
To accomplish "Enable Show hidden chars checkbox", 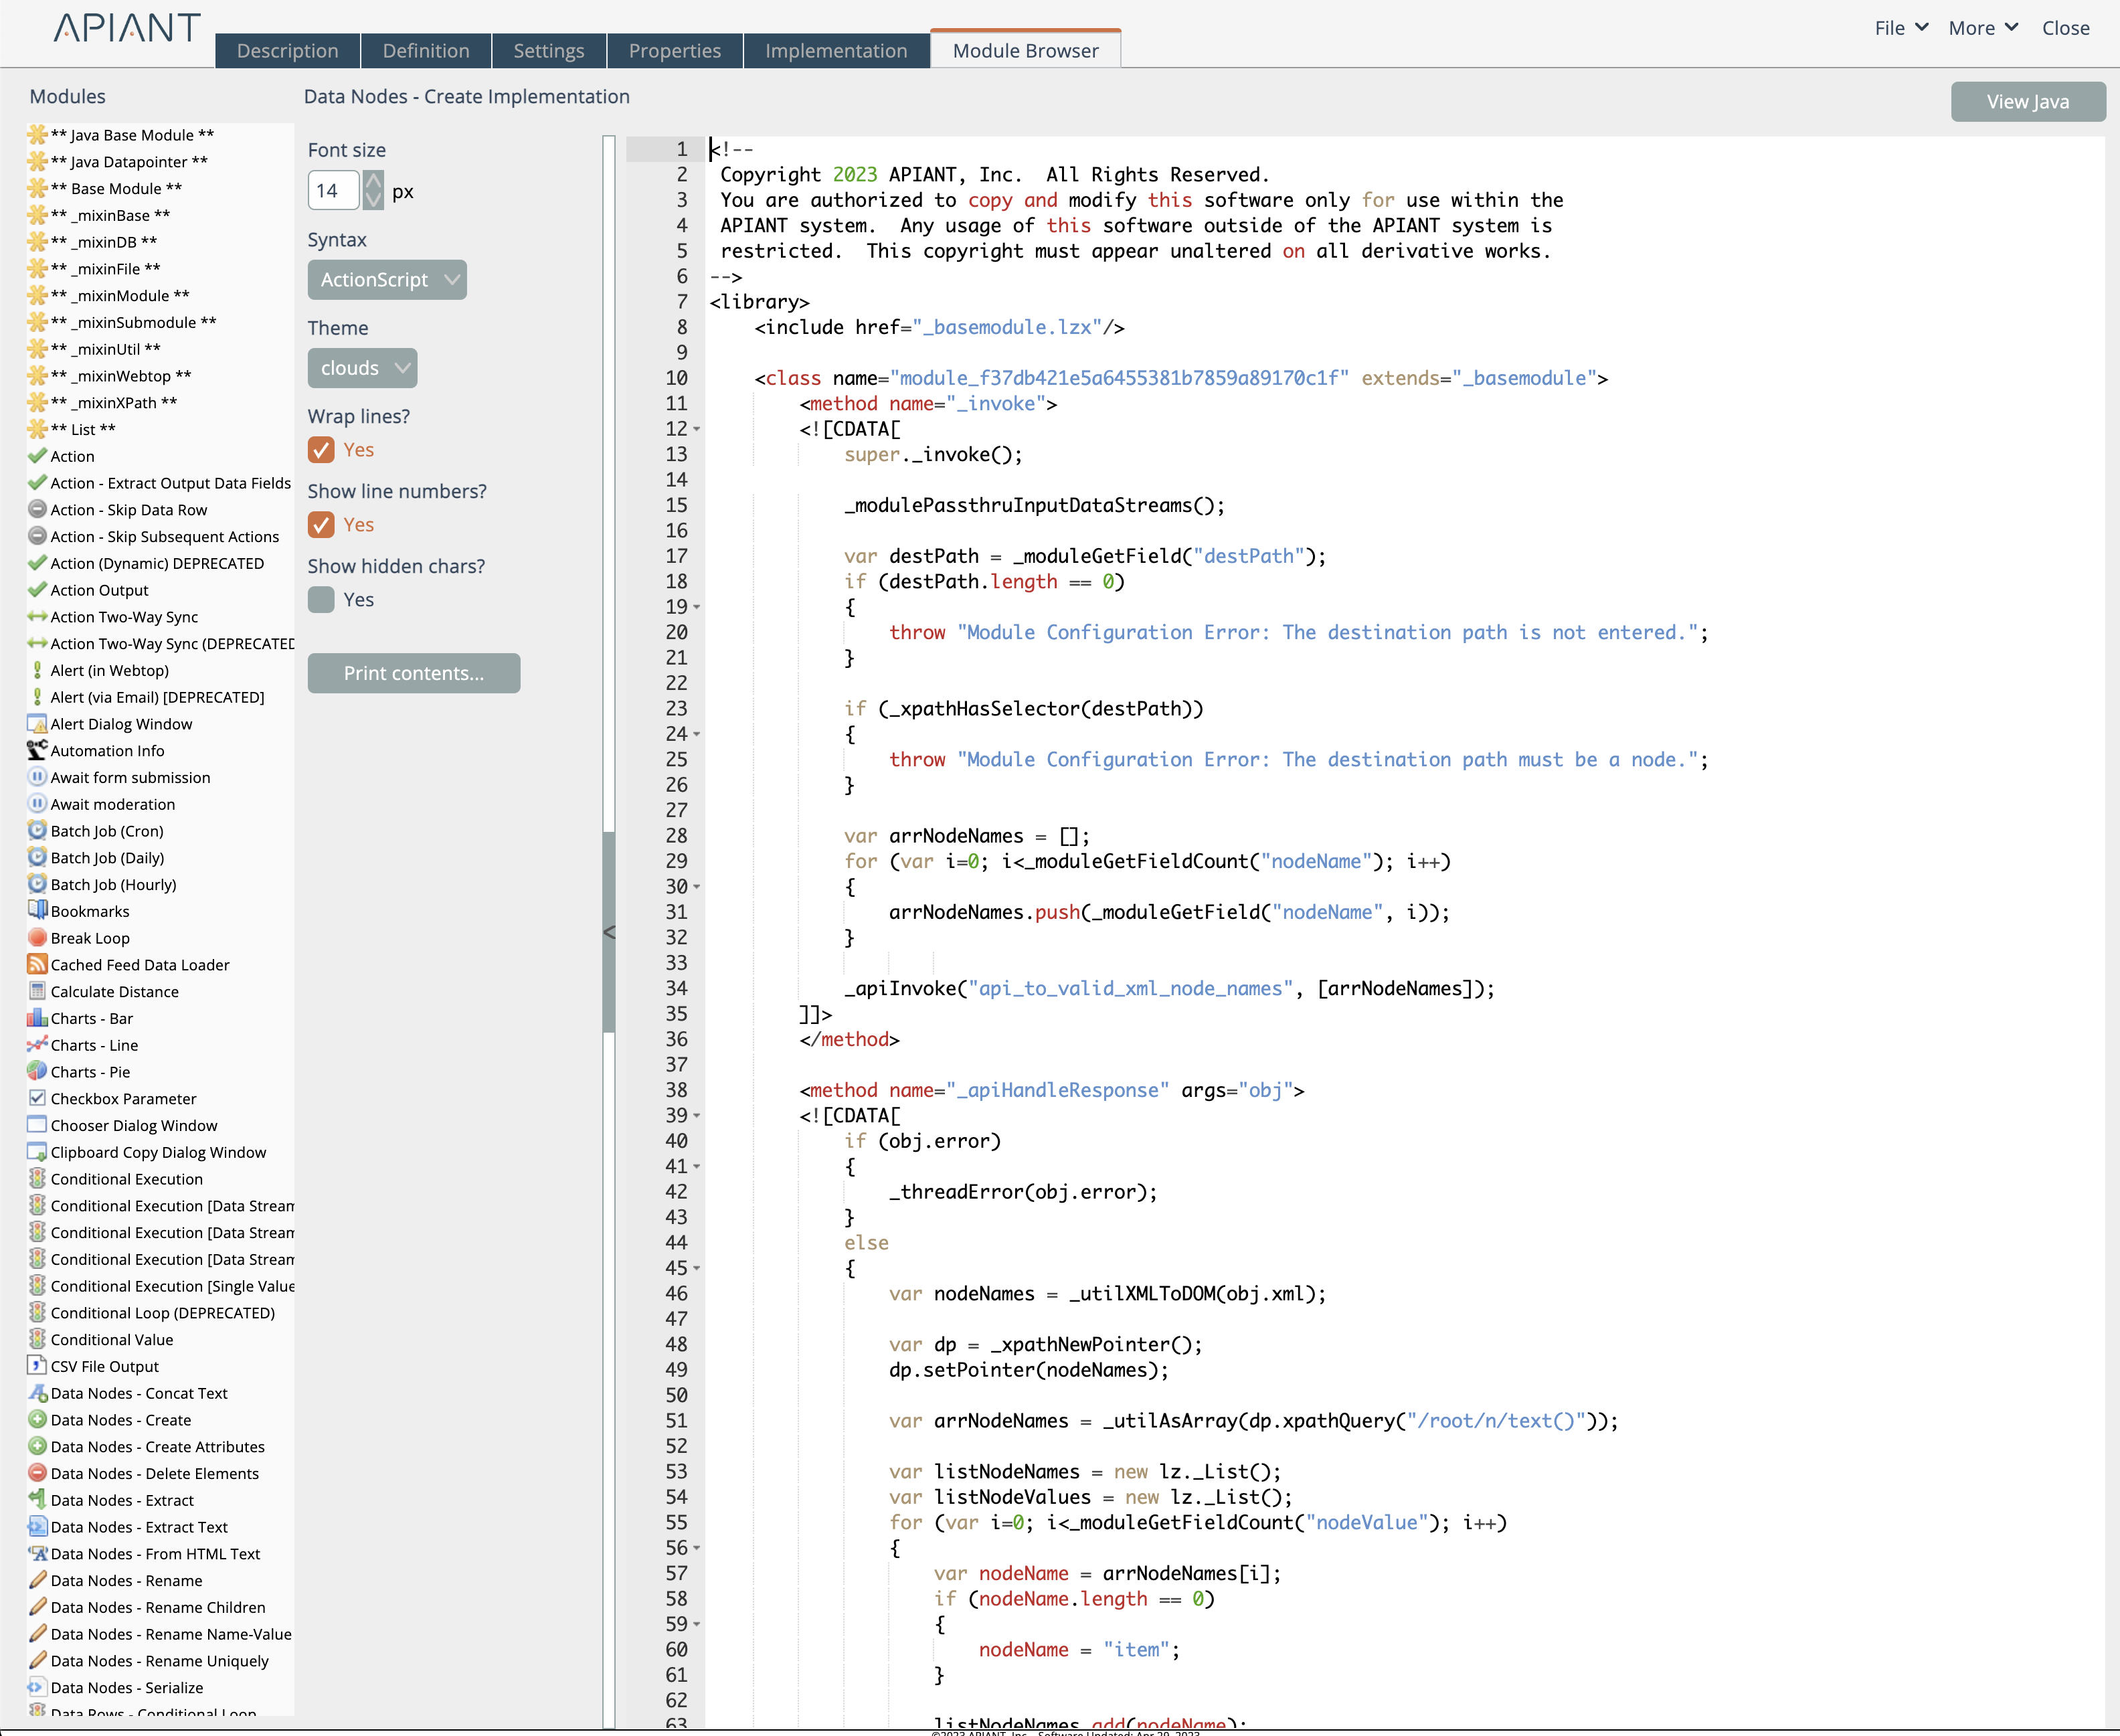I will (x=321, y=600).
